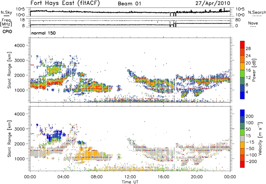
Task: Click the '24' label on power colorbar
Action: [x=248, y=56]
